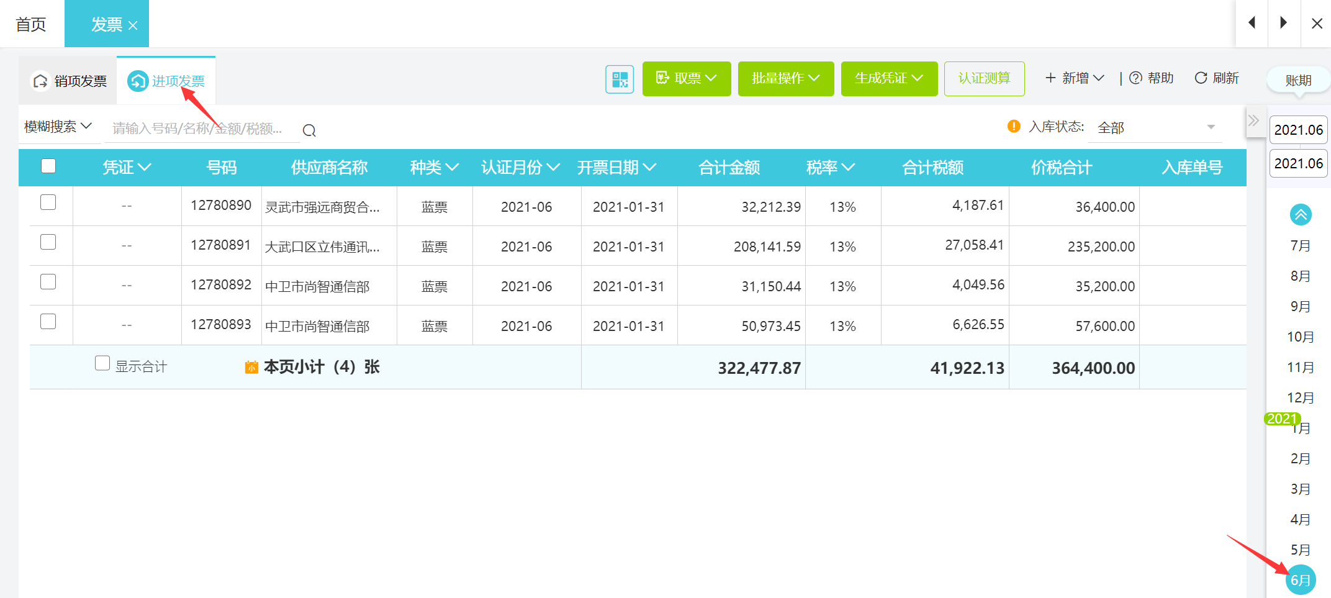The image size is (1331, 598).
Task: Click the first 2021.06 period field
Action: click(x=1299, y=130)
